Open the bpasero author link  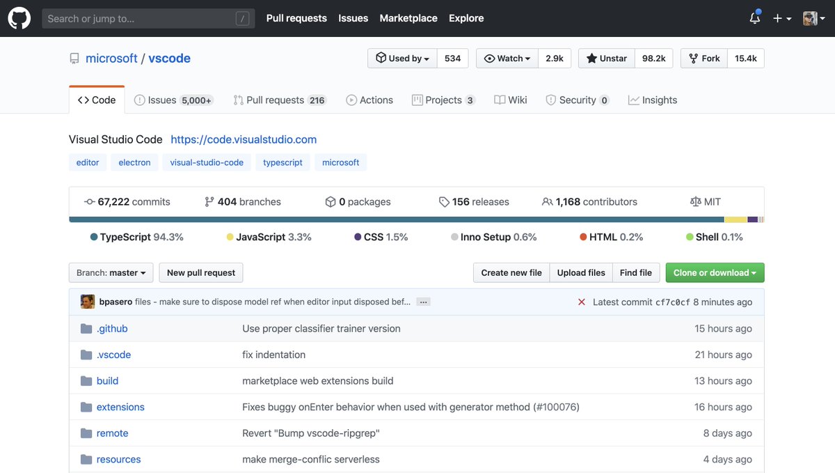[x=116, y=302]
